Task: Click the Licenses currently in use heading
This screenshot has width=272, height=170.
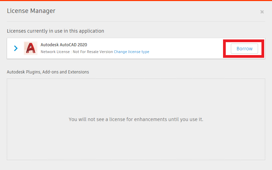Action: point(55,31)
